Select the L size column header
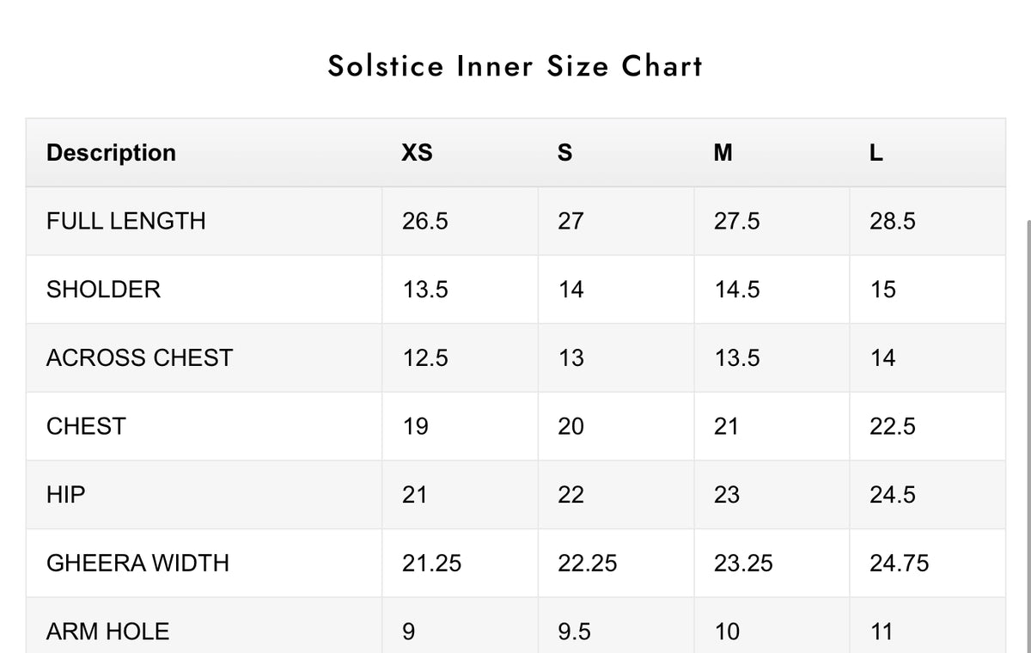This screenshot has height=653, width=1031. pos(875,153)
